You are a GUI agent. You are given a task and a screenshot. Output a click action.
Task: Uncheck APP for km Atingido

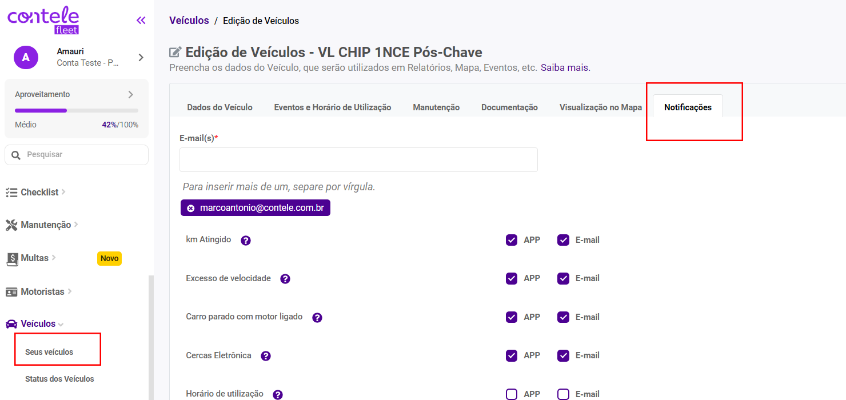click(512, 240)
